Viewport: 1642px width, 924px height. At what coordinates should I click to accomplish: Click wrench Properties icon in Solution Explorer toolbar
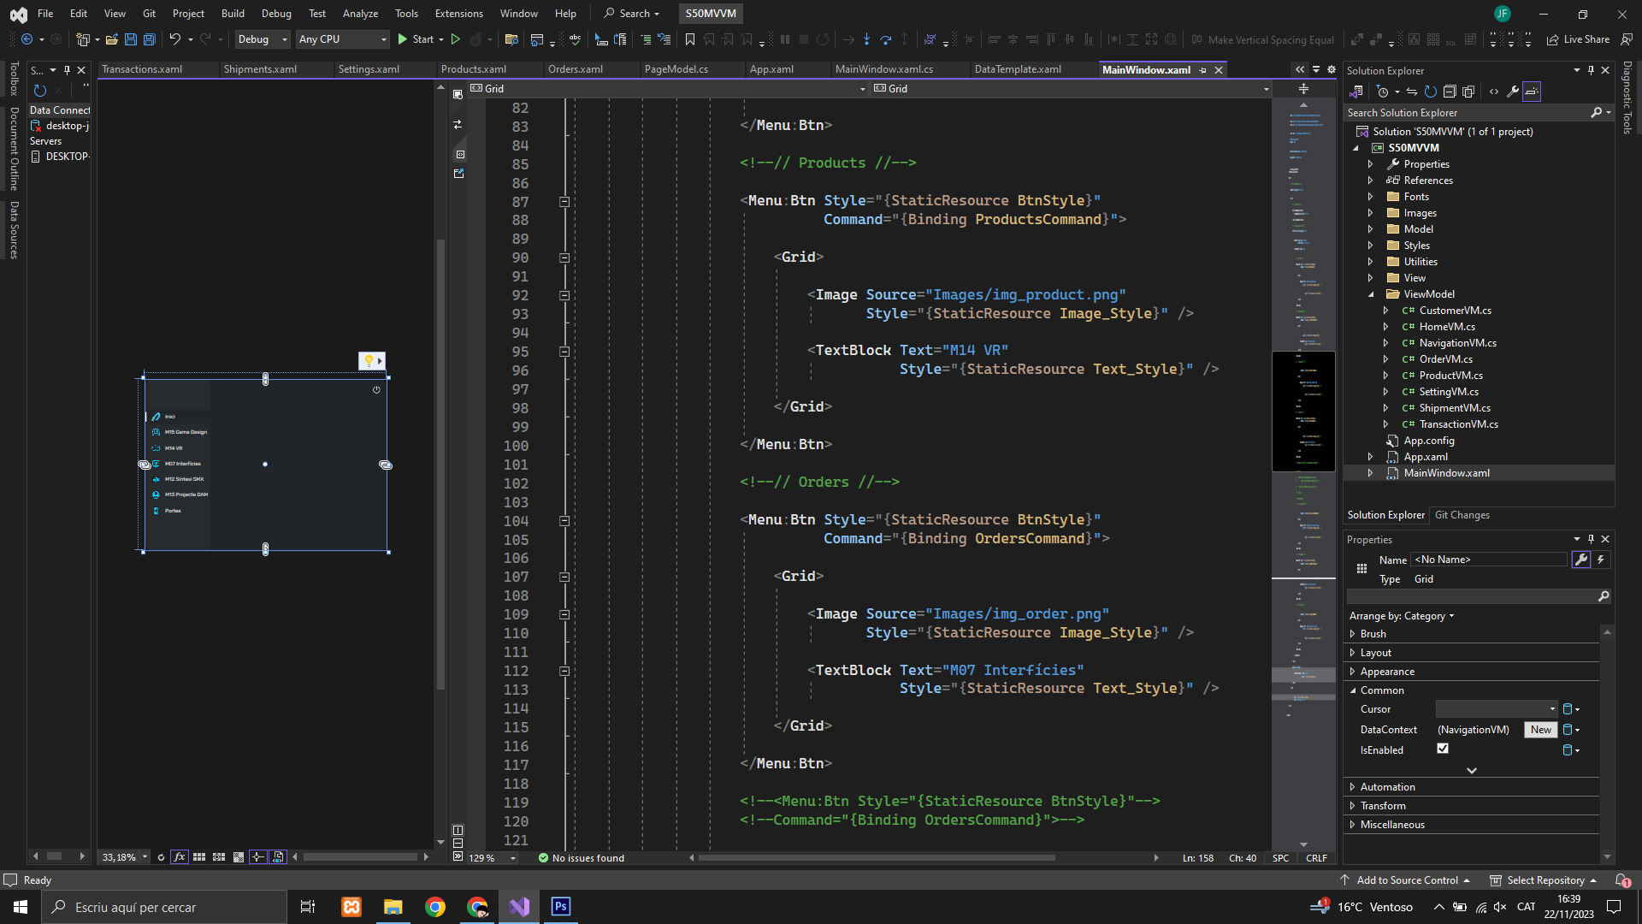click(1512, 92)
